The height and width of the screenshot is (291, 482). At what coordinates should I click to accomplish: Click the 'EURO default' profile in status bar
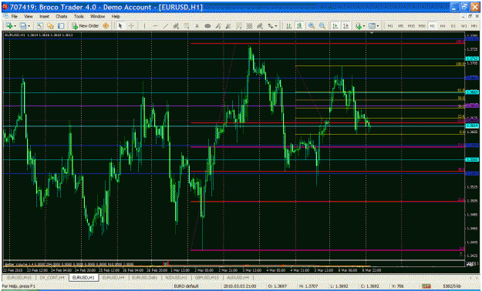(x=186, y=286)
